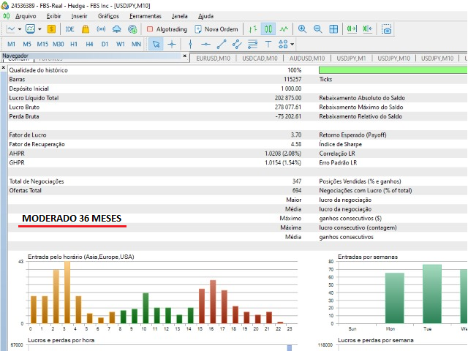Switch chart to line chart view
Screen dimensions: 468x351
(x=284, y=29)
